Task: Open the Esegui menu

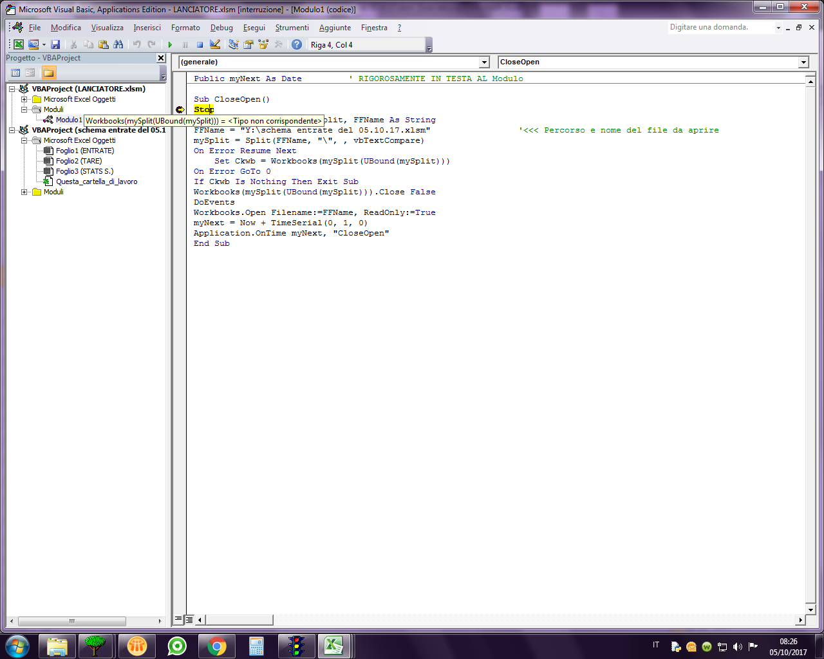Action: [x=254, y=28]
